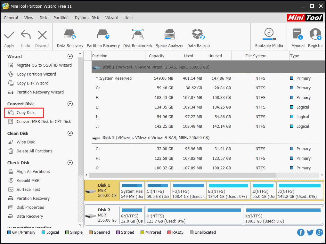326x244 pixels.
Task: Click the Apply checkmark icon
Action: click(x=9, y=35)
